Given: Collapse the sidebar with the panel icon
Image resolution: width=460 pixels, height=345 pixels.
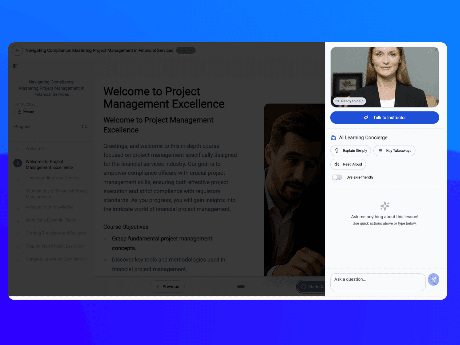Looking at the screenshot, I should click(15, 66).
